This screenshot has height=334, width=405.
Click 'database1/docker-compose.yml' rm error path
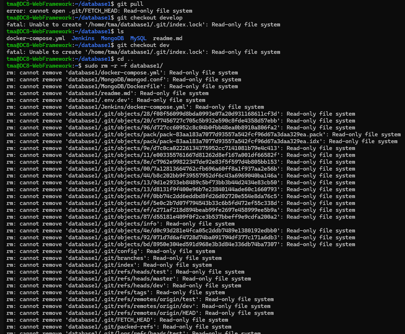tap(114, 72)
